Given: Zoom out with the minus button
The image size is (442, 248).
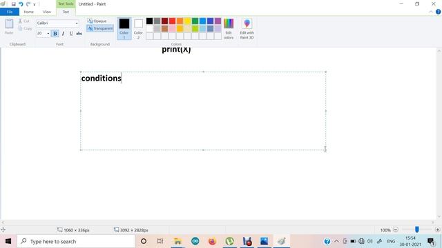Looking at the screenshot, I should [396, 229].
